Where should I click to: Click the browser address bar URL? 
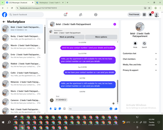[38, 8]
